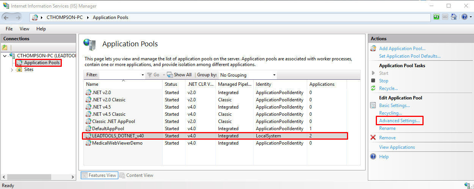Click the create connection icon in the Connections panel
This screenshot has width=474, height=189.
click(x=5, y=47)
